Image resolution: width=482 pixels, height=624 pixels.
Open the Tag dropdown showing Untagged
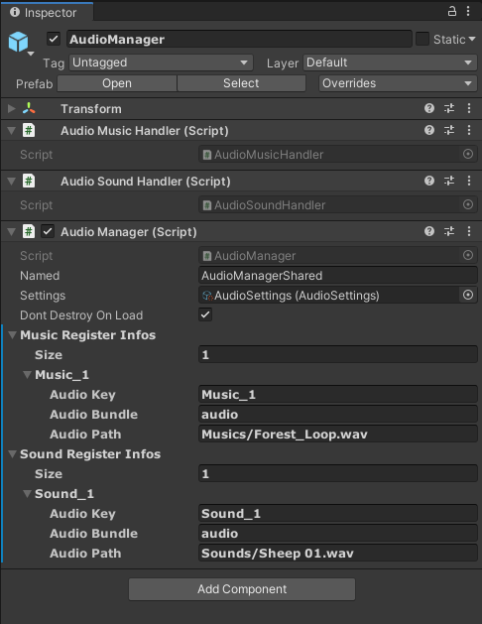click(161, 62)
